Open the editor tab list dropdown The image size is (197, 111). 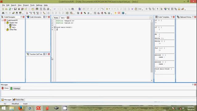(151, 18)
